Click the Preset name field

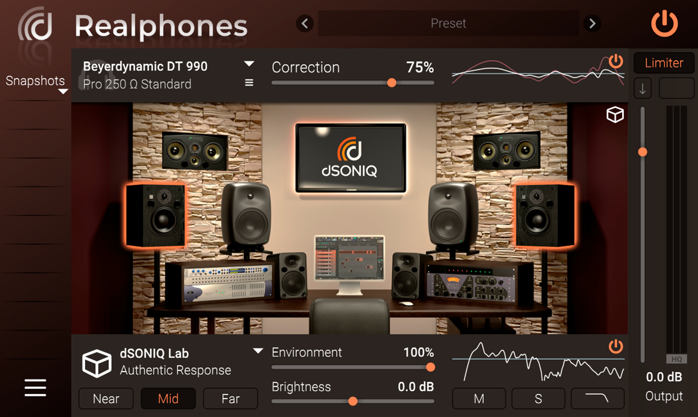[x=448, y=23]
